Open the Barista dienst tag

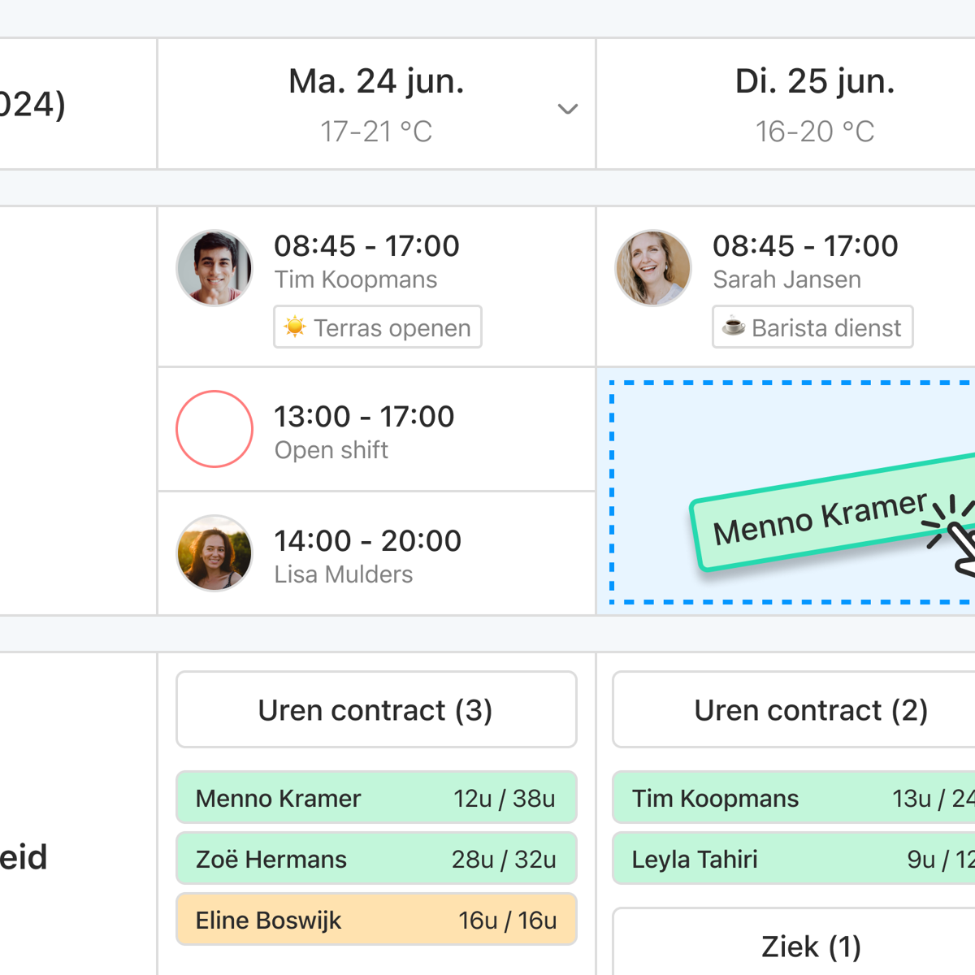812,327
